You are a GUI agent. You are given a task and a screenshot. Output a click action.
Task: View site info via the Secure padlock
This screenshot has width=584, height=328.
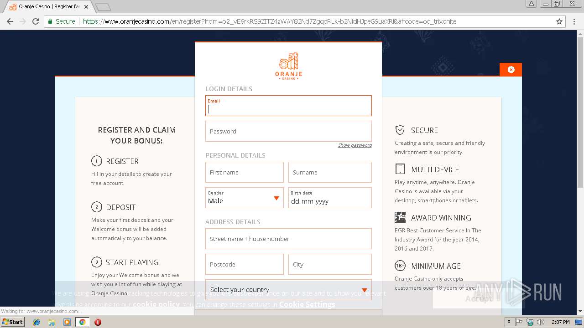click(x=51, y=21)
